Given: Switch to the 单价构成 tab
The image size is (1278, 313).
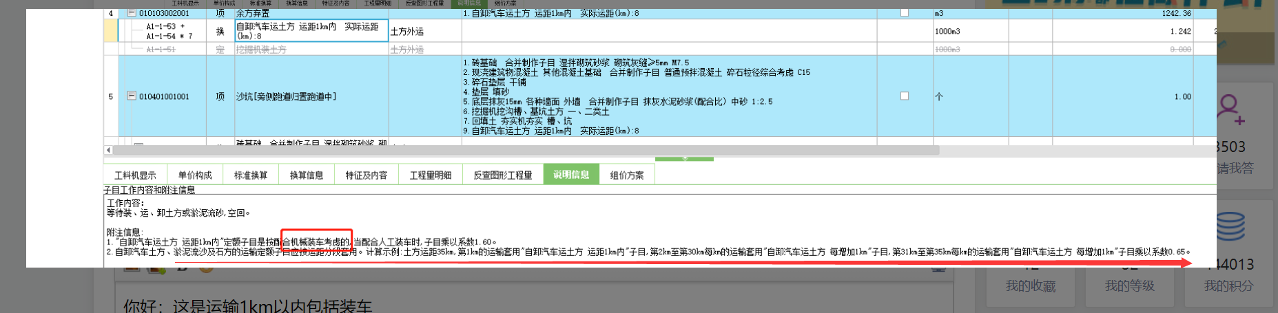Looking at the screenshot, I should (195, 175).
